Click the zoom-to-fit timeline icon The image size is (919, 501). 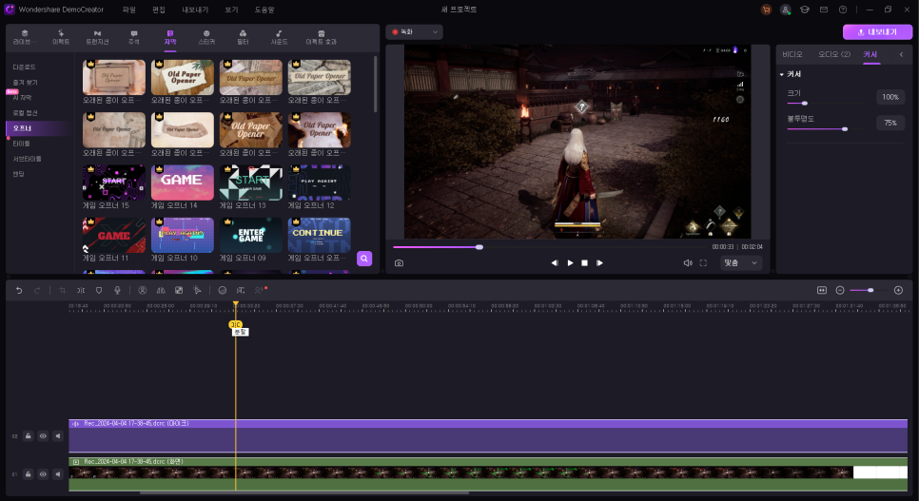coord(822,290)
